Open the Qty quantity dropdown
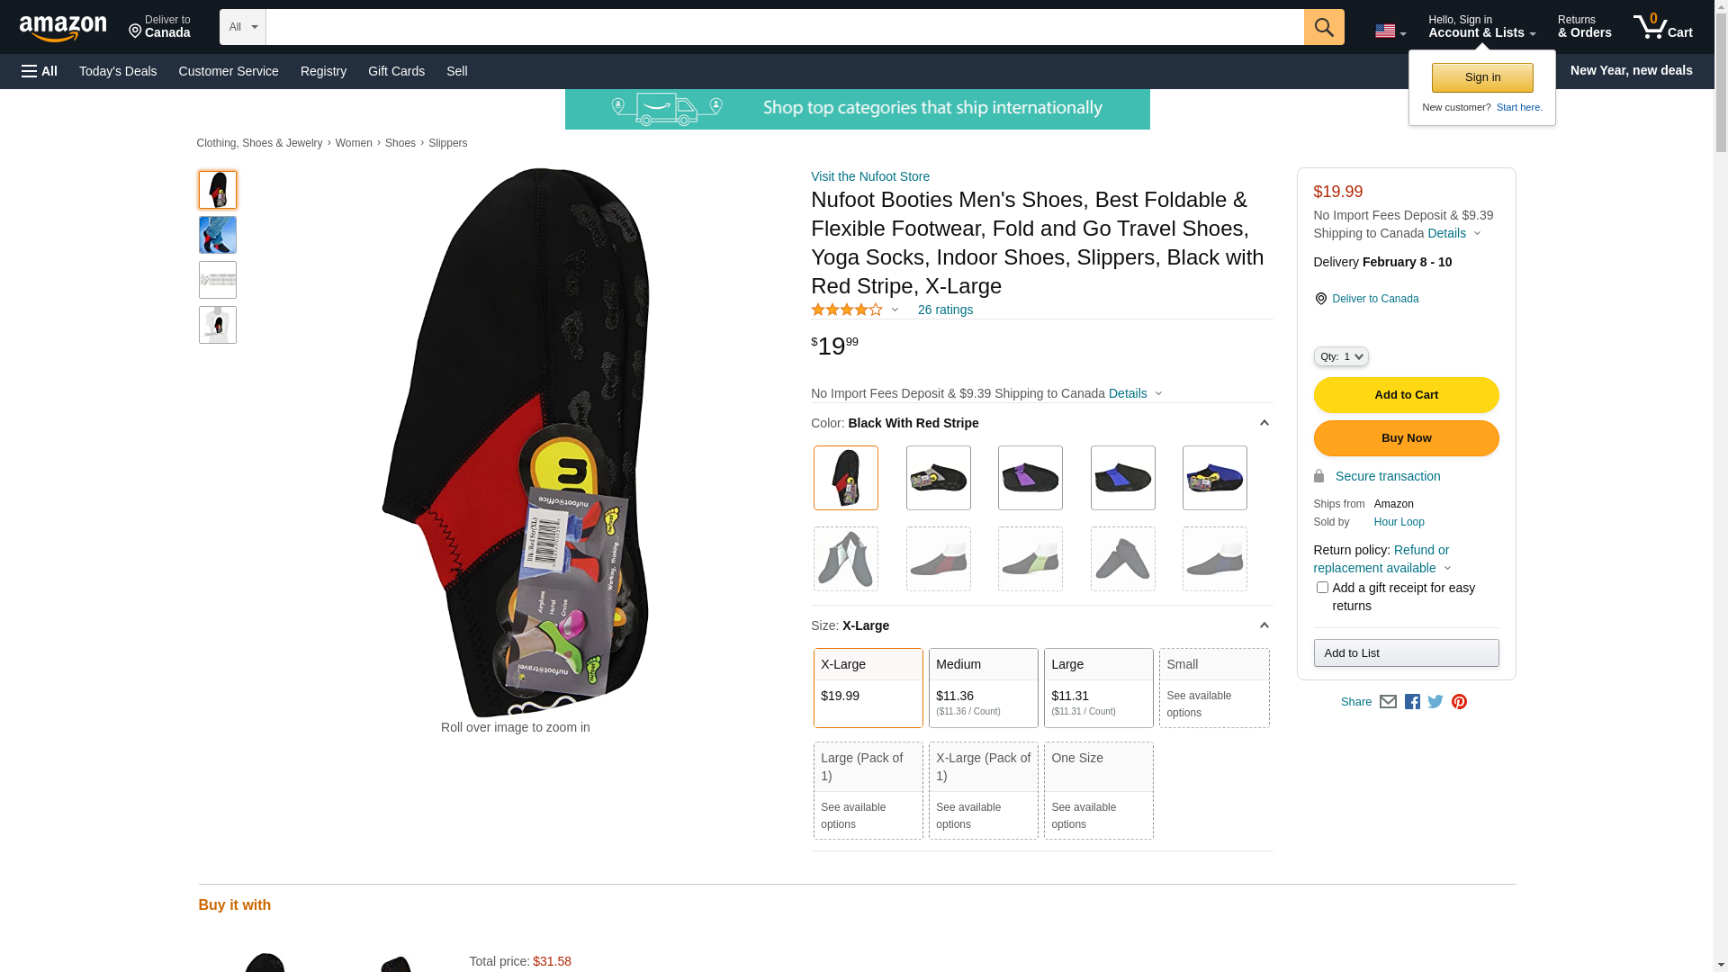 1340,357
